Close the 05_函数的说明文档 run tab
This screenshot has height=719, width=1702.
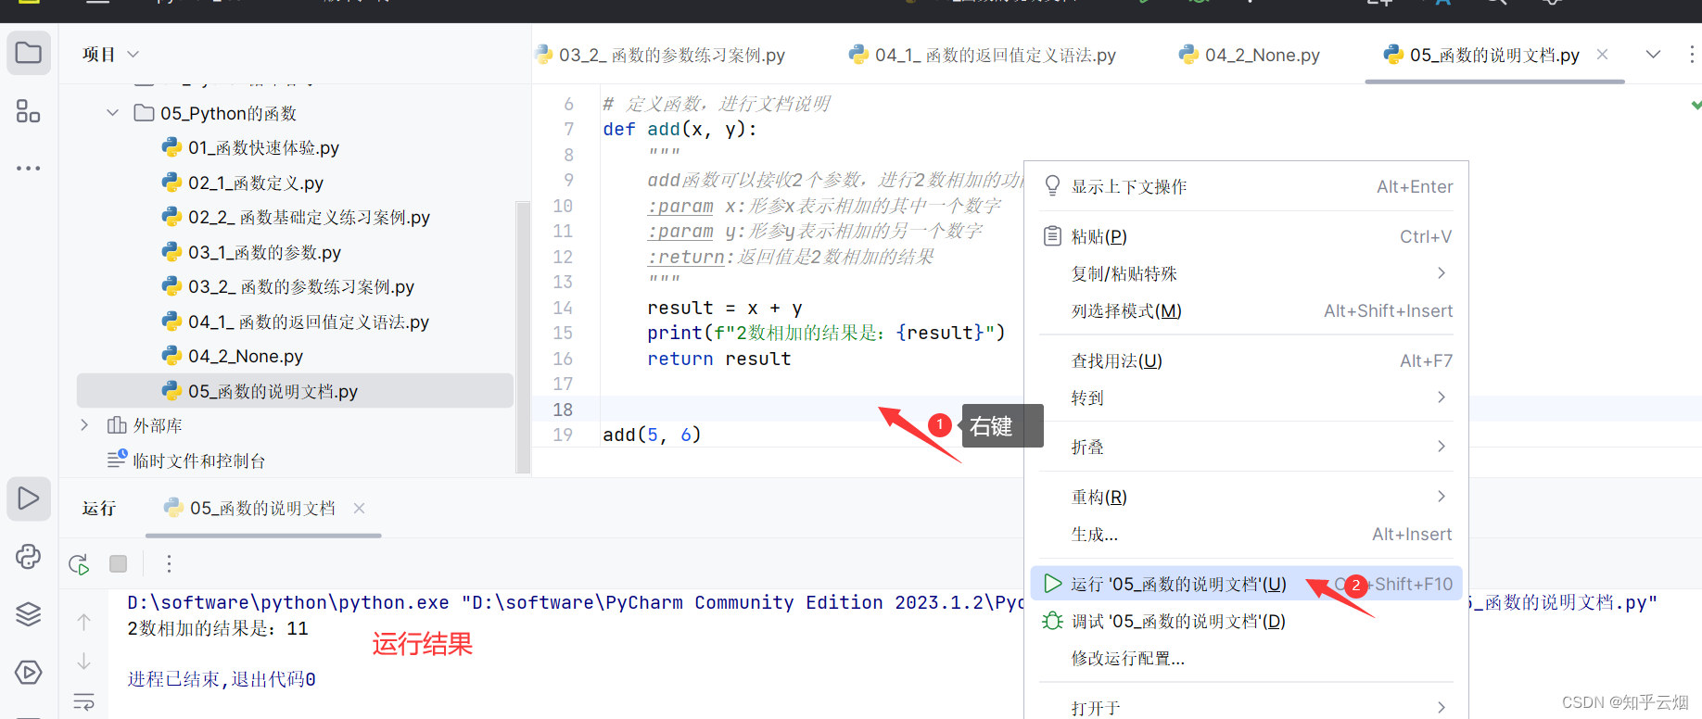[359, 508]
